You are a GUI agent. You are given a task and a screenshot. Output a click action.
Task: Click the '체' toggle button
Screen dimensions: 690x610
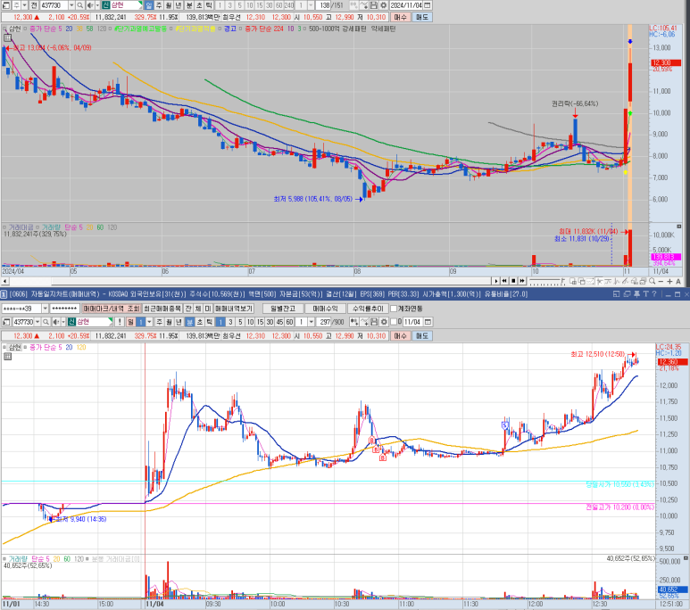(x=198, y=309)
